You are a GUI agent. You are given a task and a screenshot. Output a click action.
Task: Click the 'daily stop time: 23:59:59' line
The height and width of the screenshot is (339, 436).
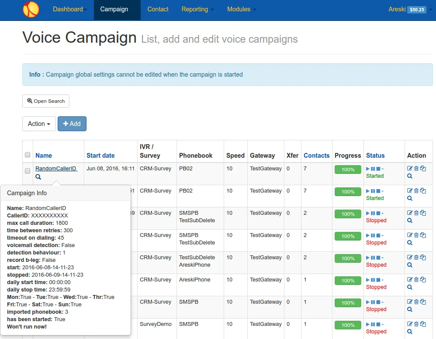coord(38,290)
